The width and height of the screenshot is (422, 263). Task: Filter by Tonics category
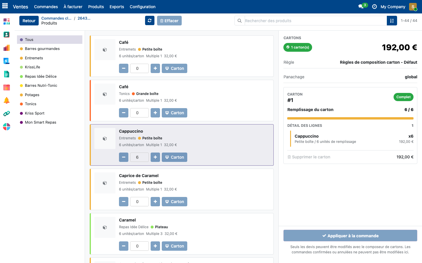[x=50, y=104]
